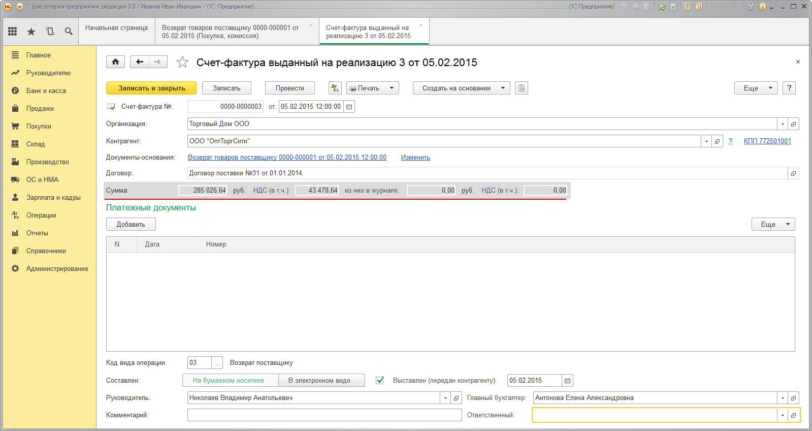Click Записать и закрыть button
The width and height of the screenshot is (812, 431).
point(151,88)
